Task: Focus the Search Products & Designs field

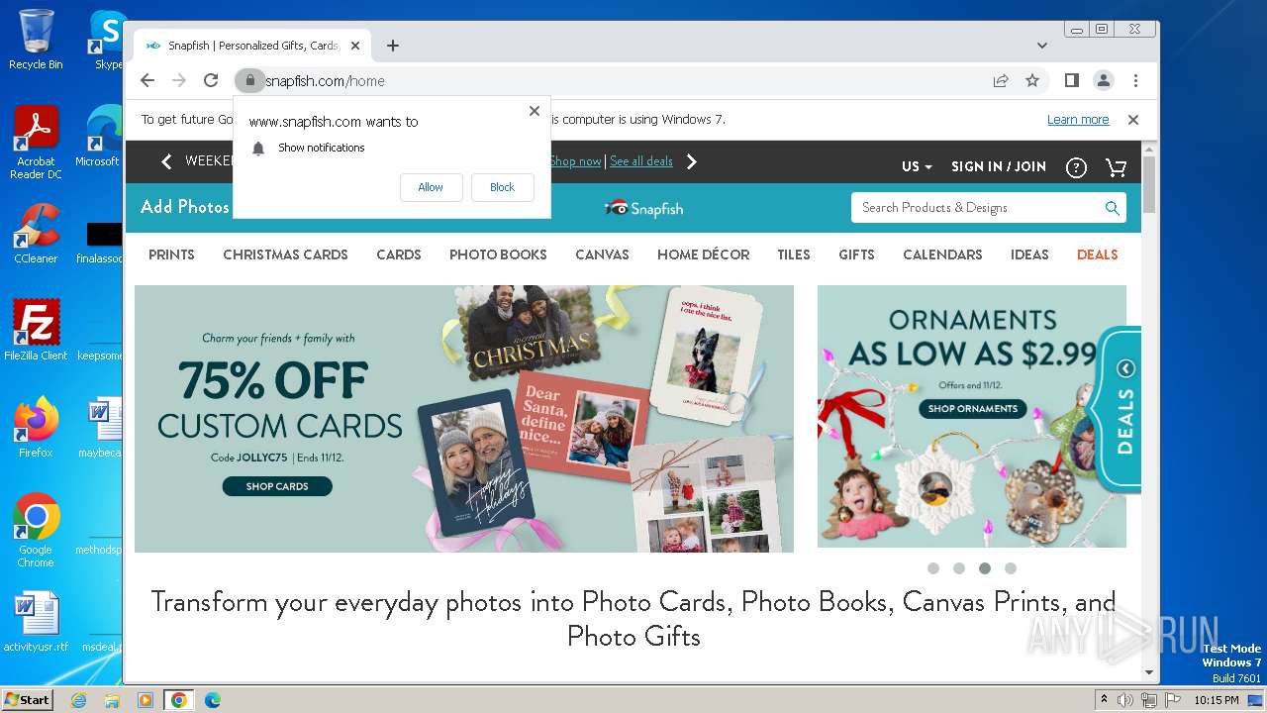Action: (x=975, y=208)
